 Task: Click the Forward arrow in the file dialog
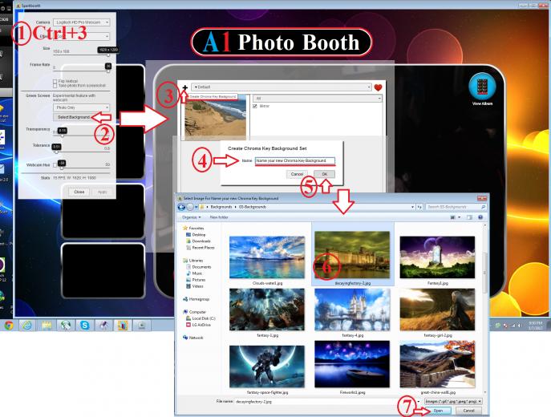tap(190, 207)
